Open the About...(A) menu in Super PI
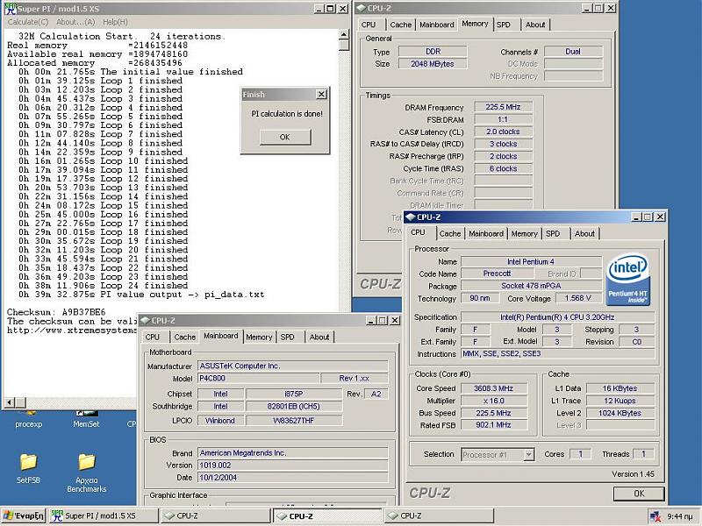The width and height of the screenshot is (702, 526). 75,21
